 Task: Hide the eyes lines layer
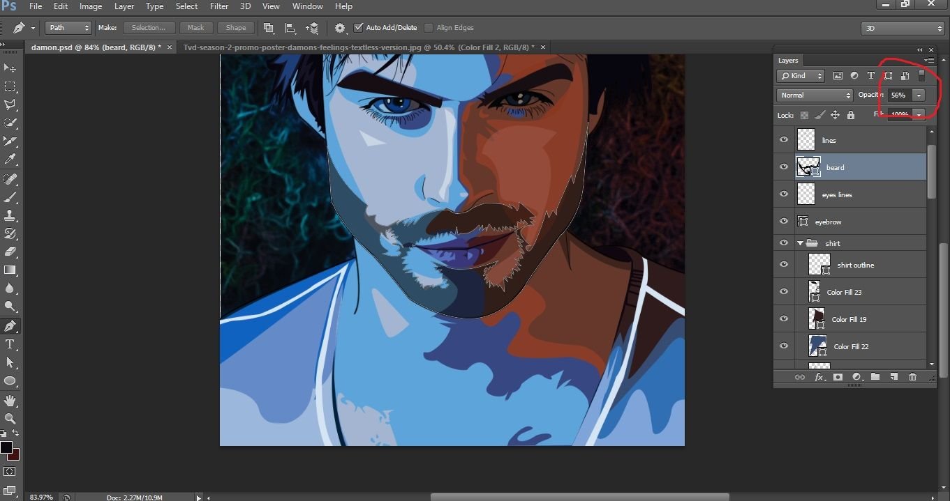[x=783, y=194]
